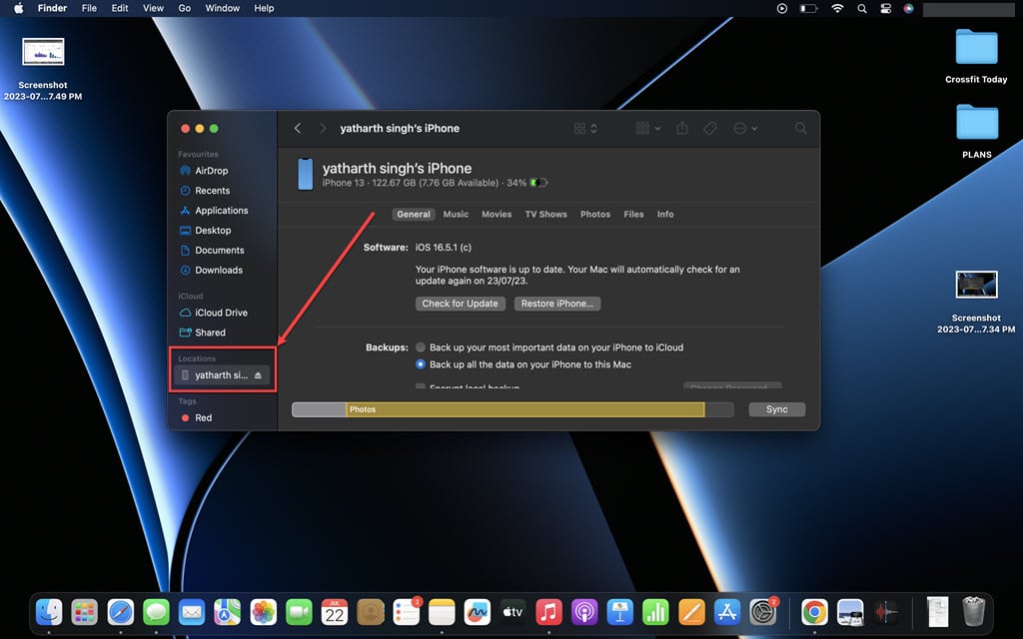The width and height of the screenshot is (1023, 639).
Task: Open the Group By dropdown in toolbar
Action: tap(648, 129)
